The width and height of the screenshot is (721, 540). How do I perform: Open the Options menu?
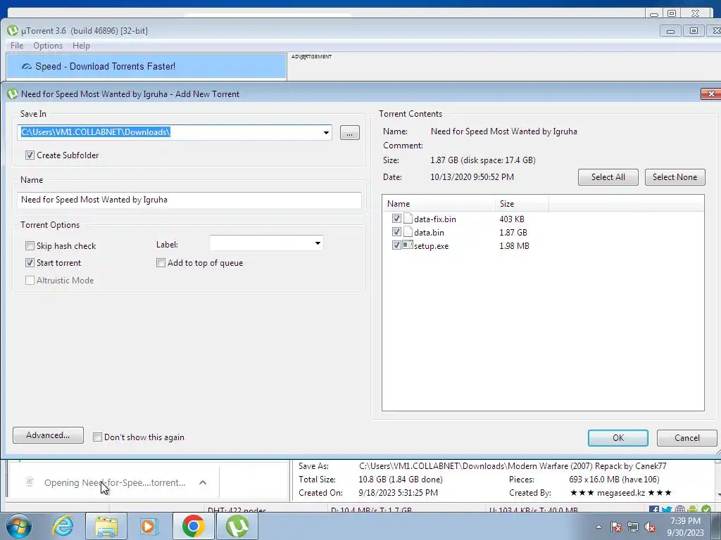tap(48, 46)
